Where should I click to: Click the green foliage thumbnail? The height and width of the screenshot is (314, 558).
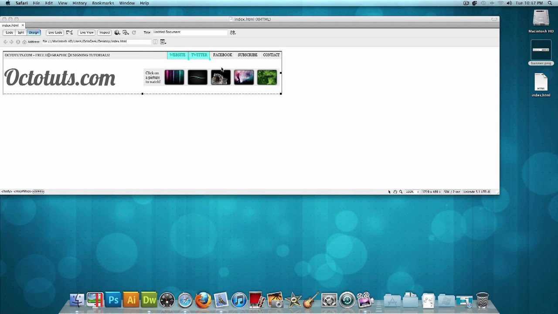click(x=267, y=77)
